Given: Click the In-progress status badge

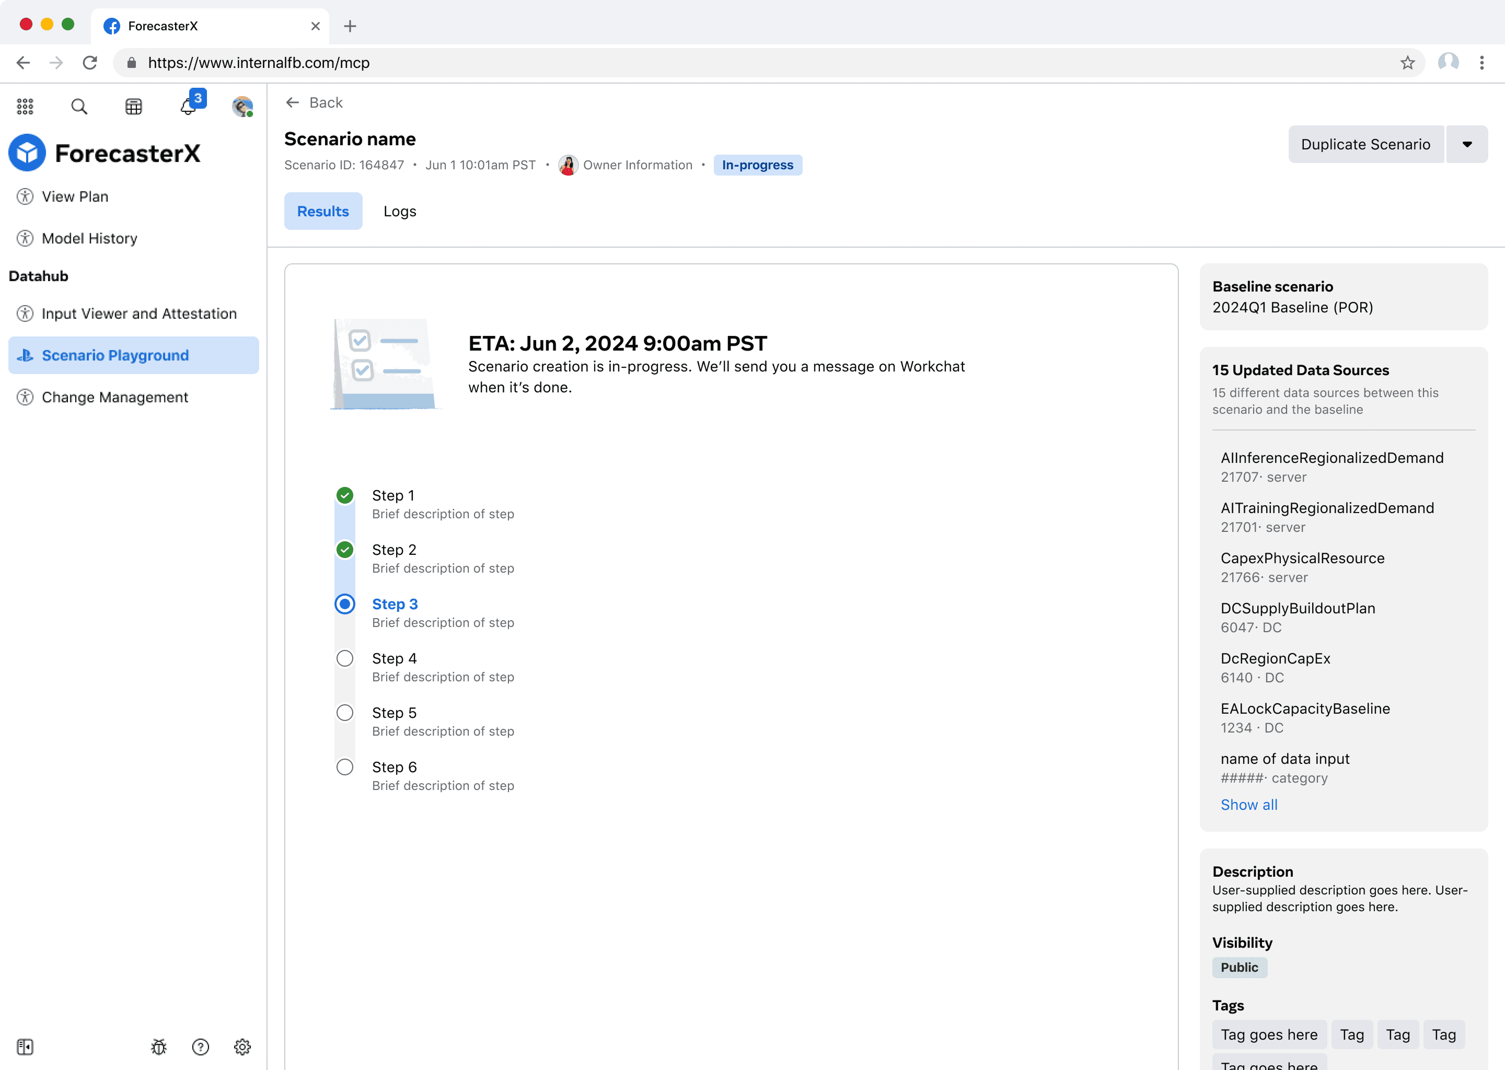Looking at the screenshot, I should point(758,165).
